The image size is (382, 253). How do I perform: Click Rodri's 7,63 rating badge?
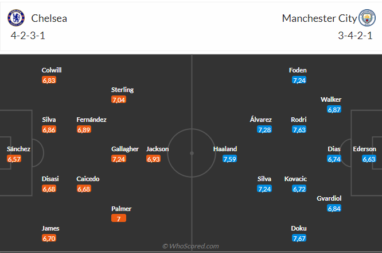point(299,129)
